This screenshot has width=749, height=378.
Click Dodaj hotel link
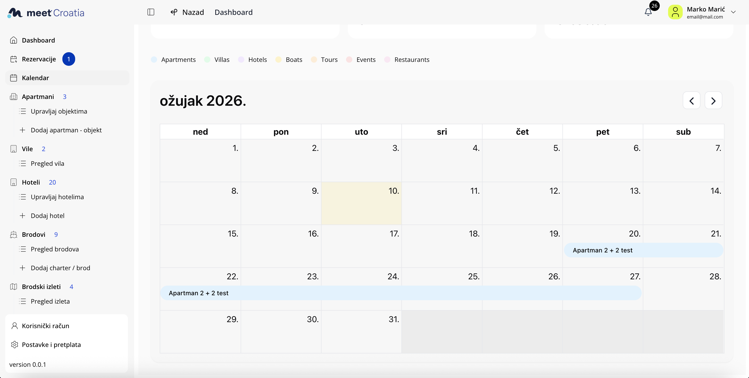(x=47, y=216)
